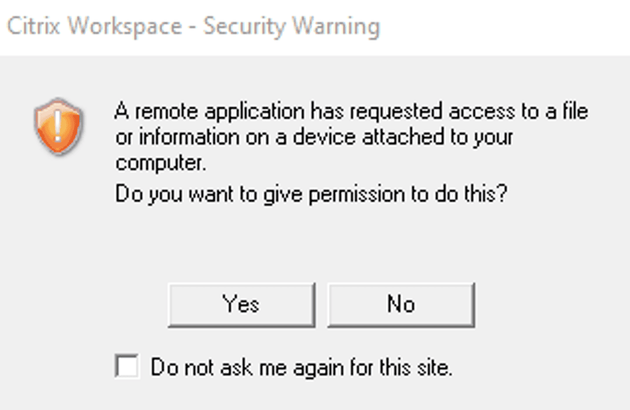
Task: Select the exclamation mark on the shield
Action: (x=59, y=124)
